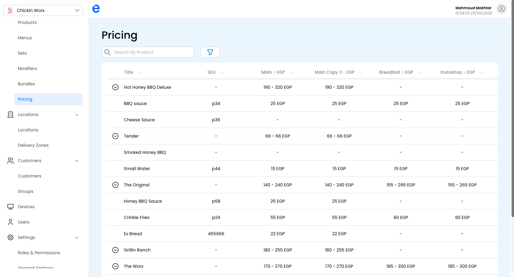Viewport: 514px width, 277px height.
Task: Open the Sets sidebar item
Action: (22, 53)
